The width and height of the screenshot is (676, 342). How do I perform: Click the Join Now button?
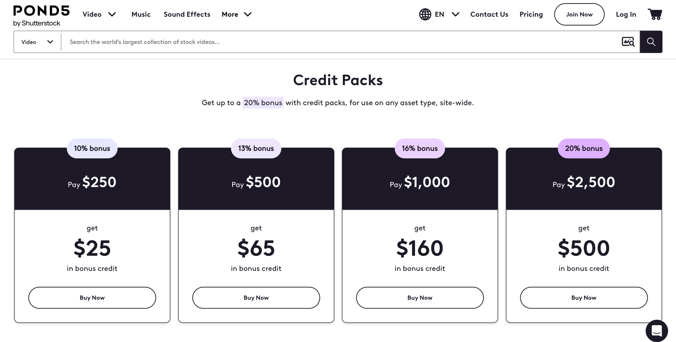pyautogui.click(x=579, y=14)
